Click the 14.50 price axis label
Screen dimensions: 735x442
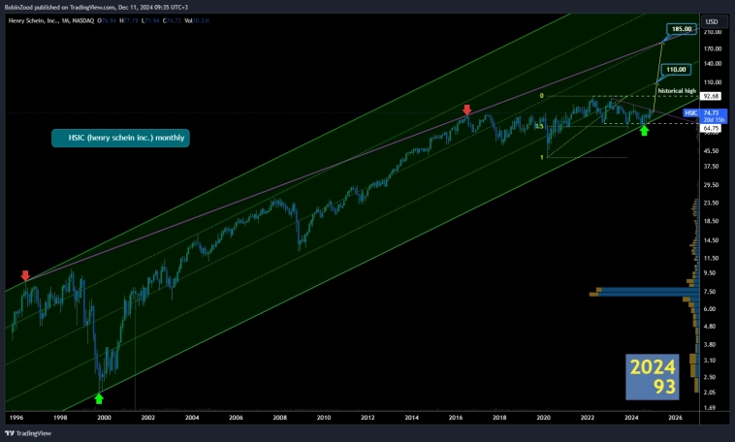(711, 240)
